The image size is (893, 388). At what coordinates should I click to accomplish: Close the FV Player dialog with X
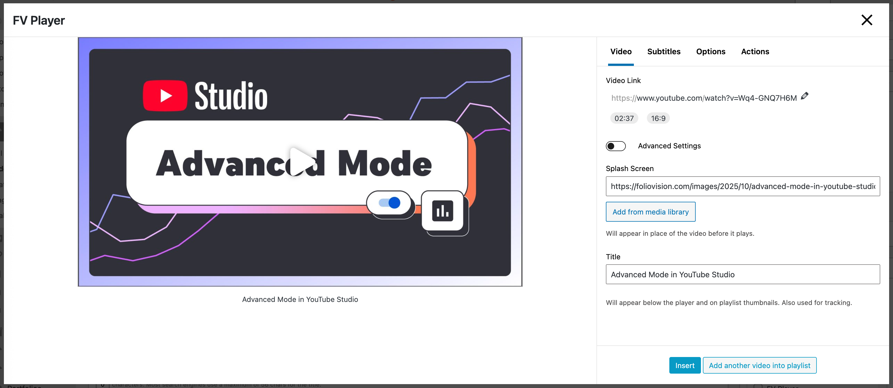(866, 20)
